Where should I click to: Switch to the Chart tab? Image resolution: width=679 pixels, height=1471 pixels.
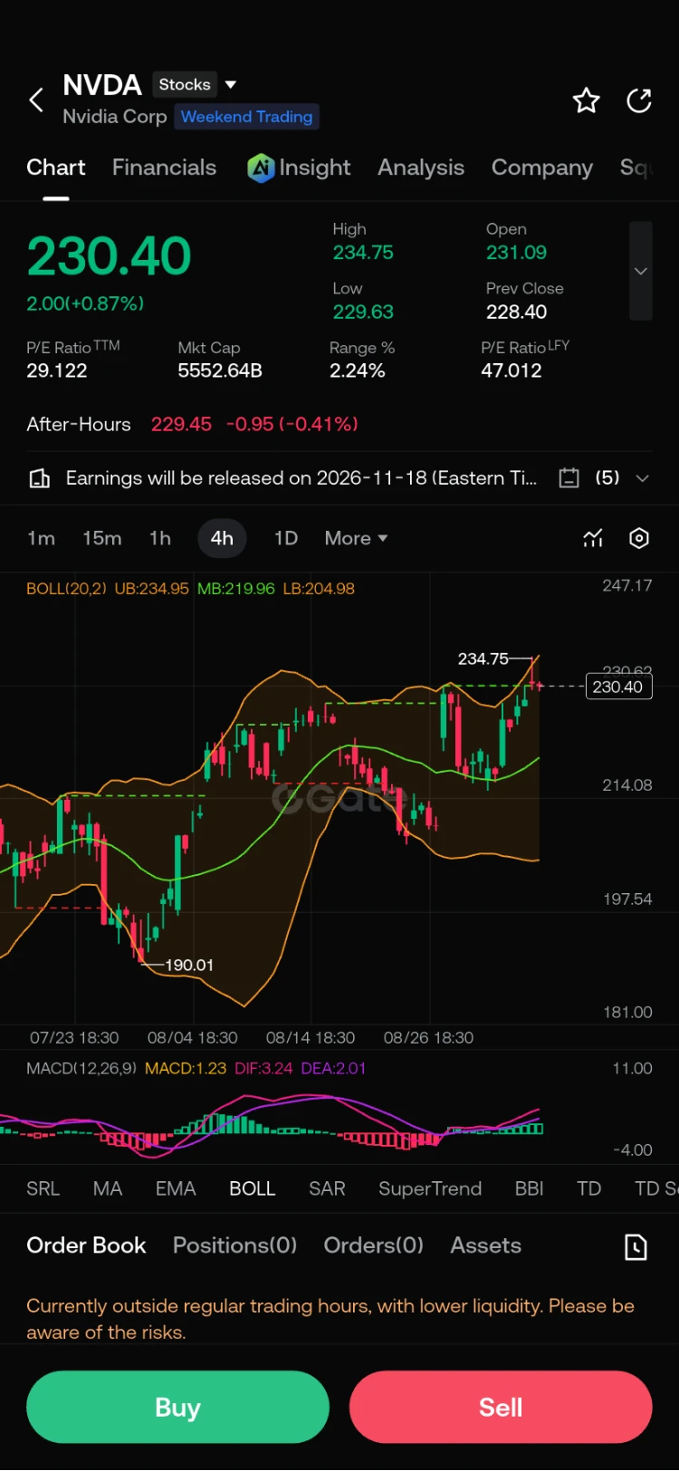pos(56,168)
